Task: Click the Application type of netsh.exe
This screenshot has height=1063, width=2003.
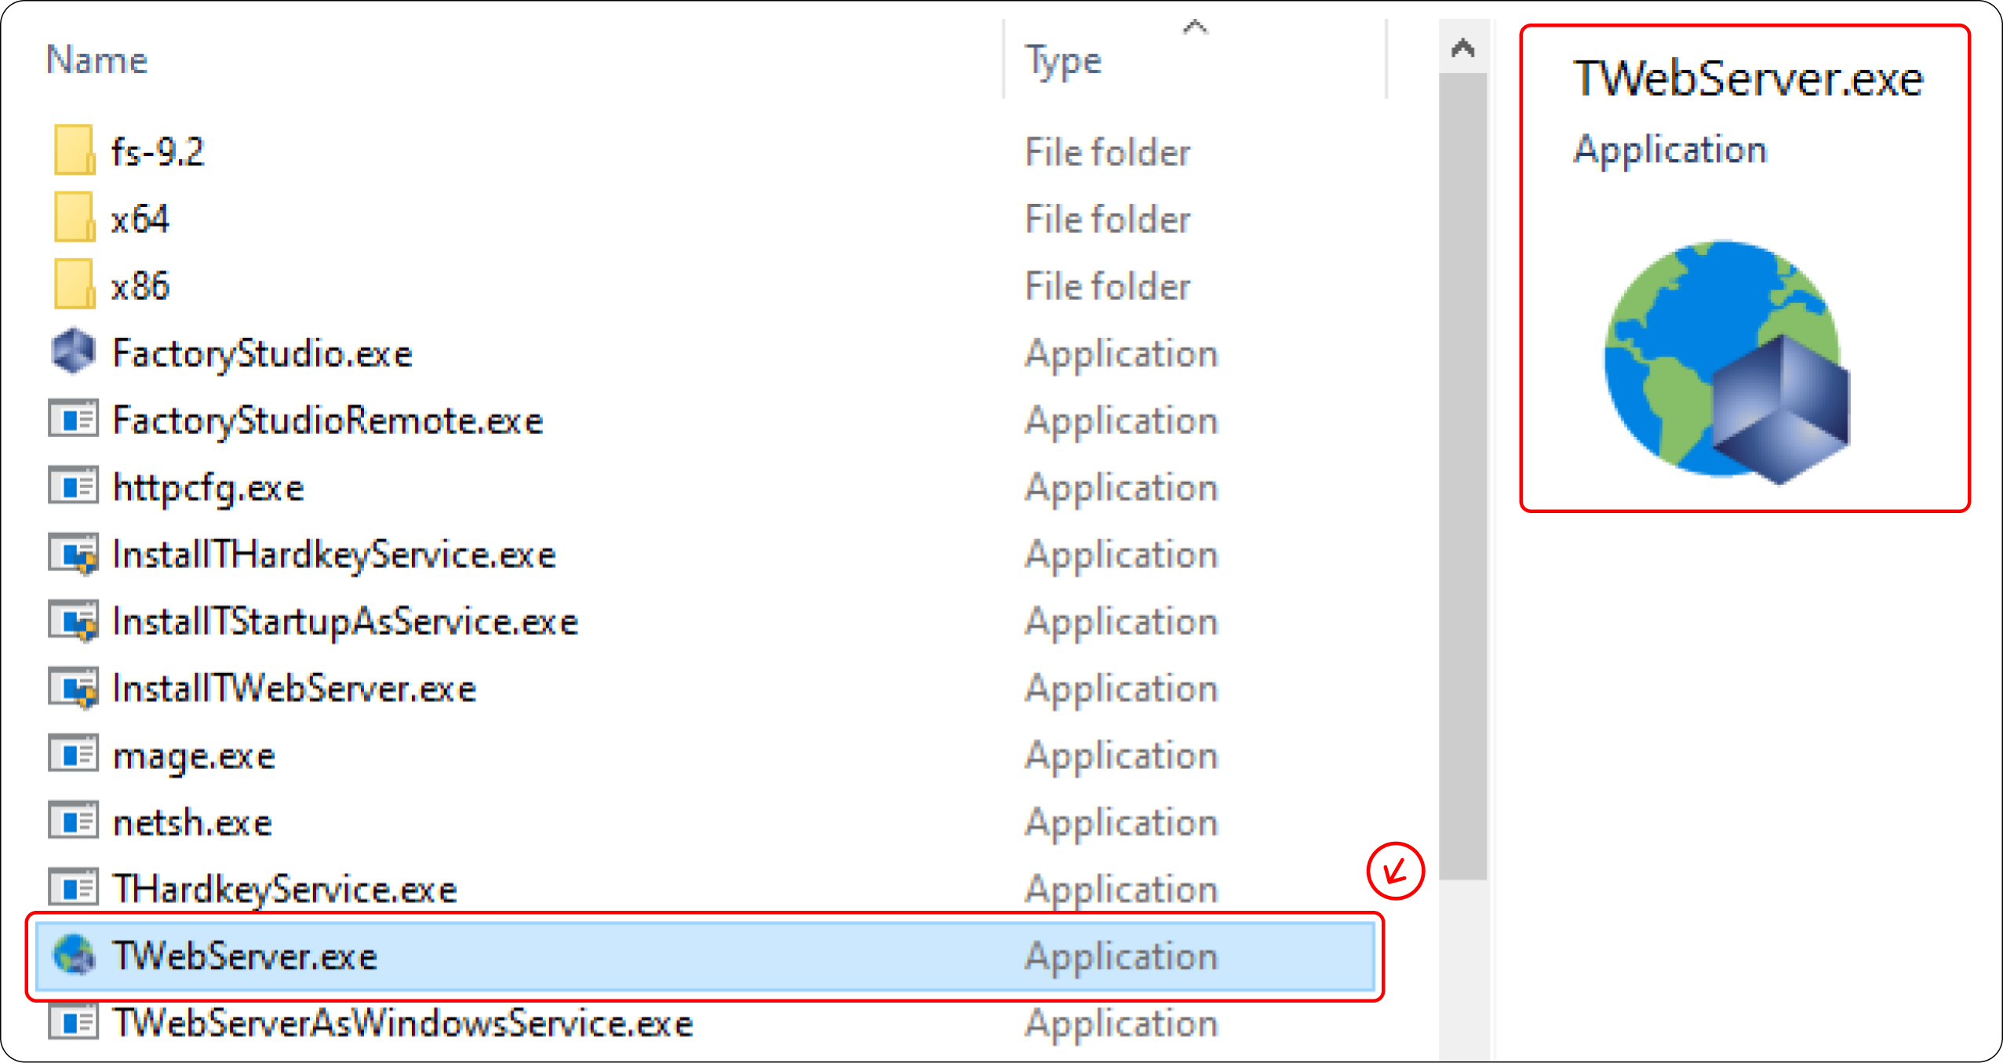Action: click(1122, 825)
